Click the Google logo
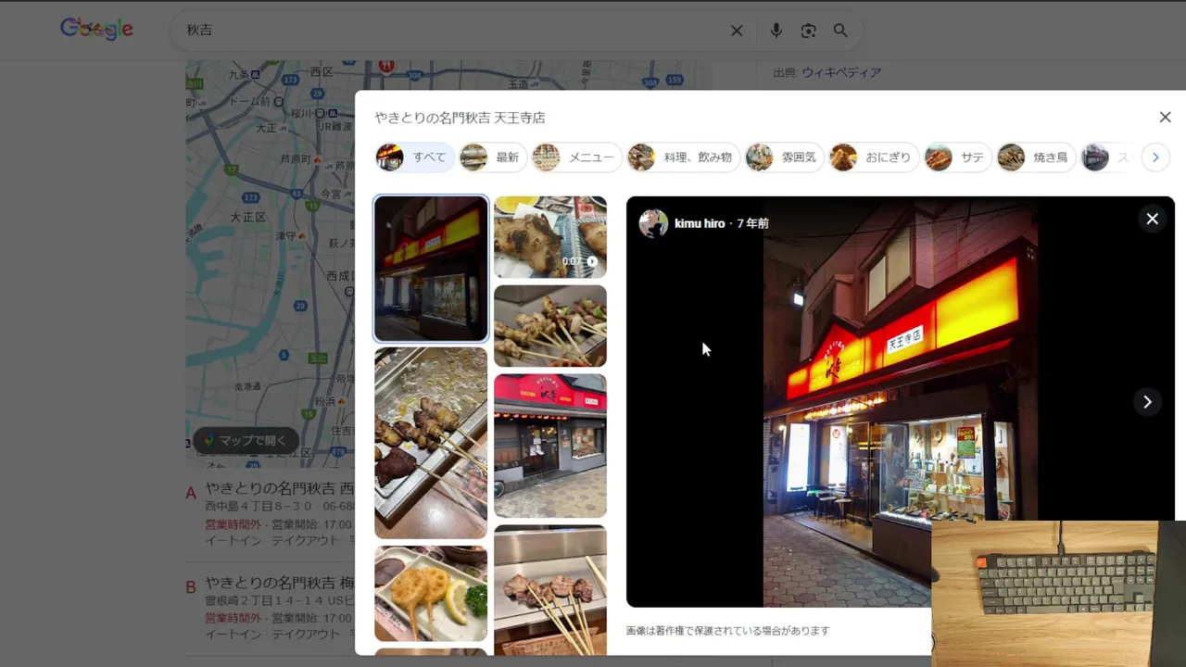The height and width of the screenshot is (667, 1186). [x=96, y=30]
